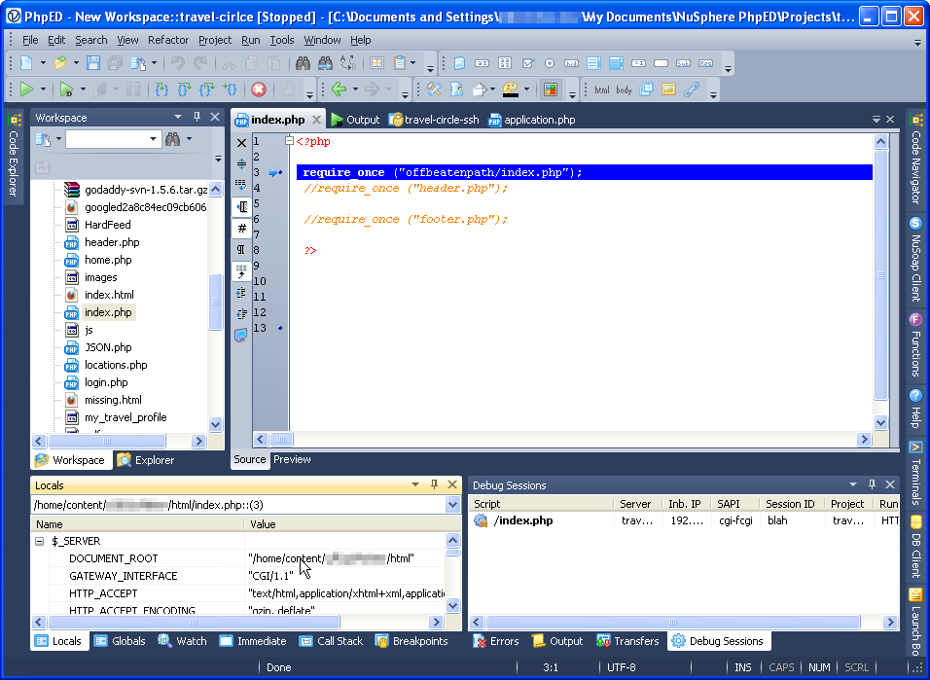Collapse the $_SERVER tree node
930x680 pixels.
tap(40, 541)
